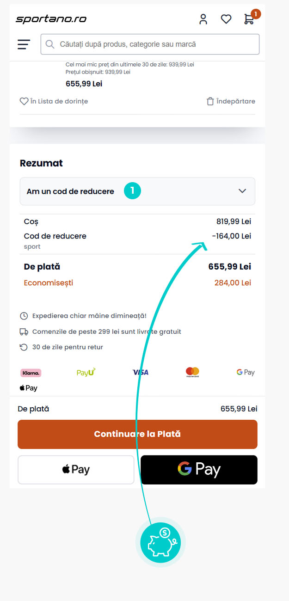Click the sportano.ro logo
Screen dimensions: 289x601
(x=51, y=19)
